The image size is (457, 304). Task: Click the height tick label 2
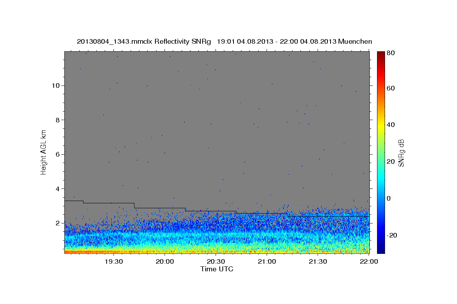(x=58, y=223)
